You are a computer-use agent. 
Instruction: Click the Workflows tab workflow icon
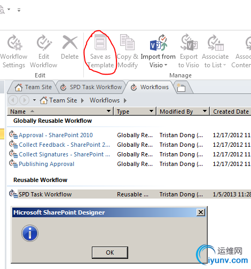point(134,88)
